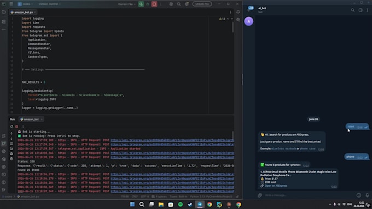Stop amazon_bot in Run panel toolbar
Viewport: 372px width, 209px height.
coord(16,127)
